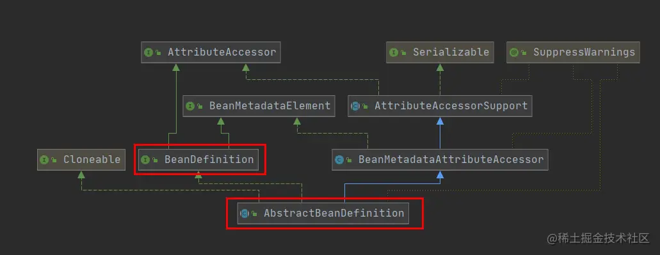Click the interface icon on Cloneable node
The image size is (660, 255).
(x=44, y=160)
